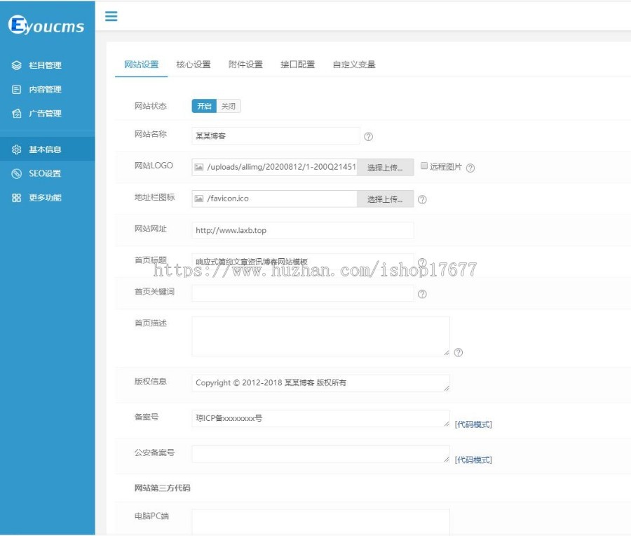Click 代码模式 link beside 备案号
631x536 pixels.
[473, 424]
